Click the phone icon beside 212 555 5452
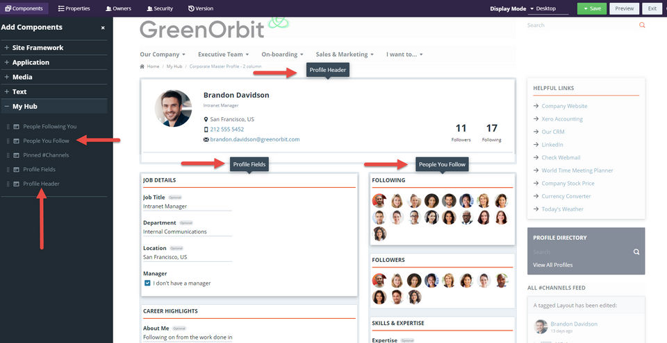 206,130
